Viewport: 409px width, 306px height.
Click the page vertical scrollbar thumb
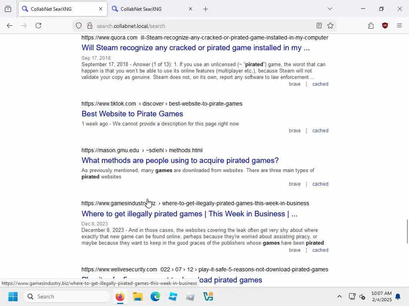(x=407, y=231)
